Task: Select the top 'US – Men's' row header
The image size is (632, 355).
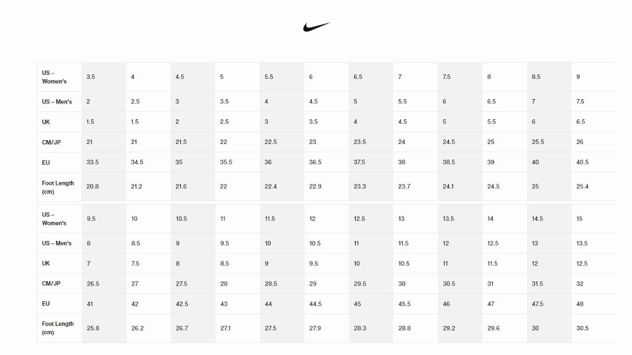Action: [x=57, y=102]
